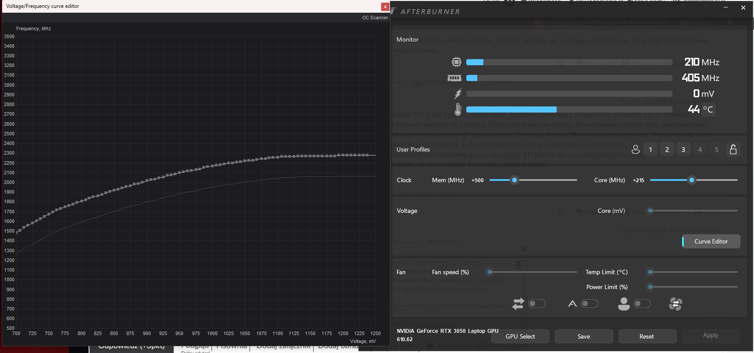Click the Monitor section heading

(407, 39)
